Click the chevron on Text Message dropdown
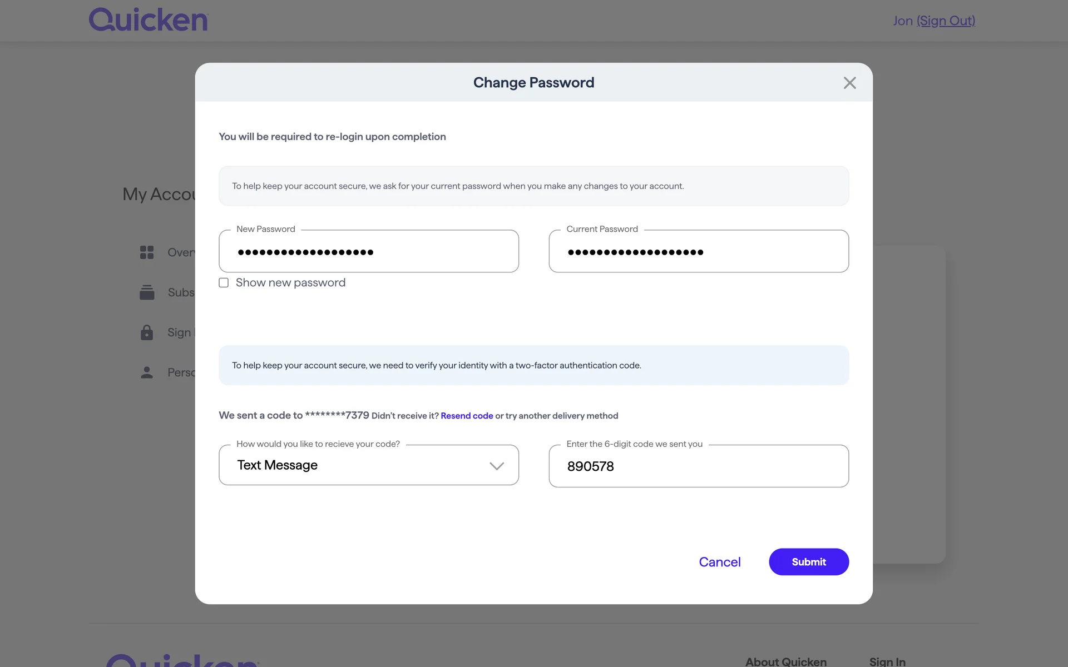 click(x=496, y=466)
